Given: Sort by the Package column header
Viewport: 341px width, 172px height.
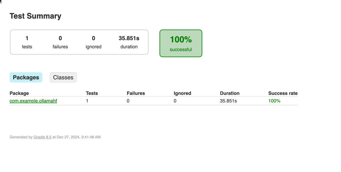Looking at the screenshot, I should point(19,93).
